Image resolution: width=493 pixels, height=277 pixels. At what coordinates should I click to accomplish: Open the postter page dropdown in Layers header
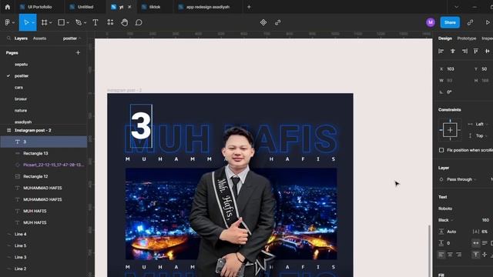point(72,38)
